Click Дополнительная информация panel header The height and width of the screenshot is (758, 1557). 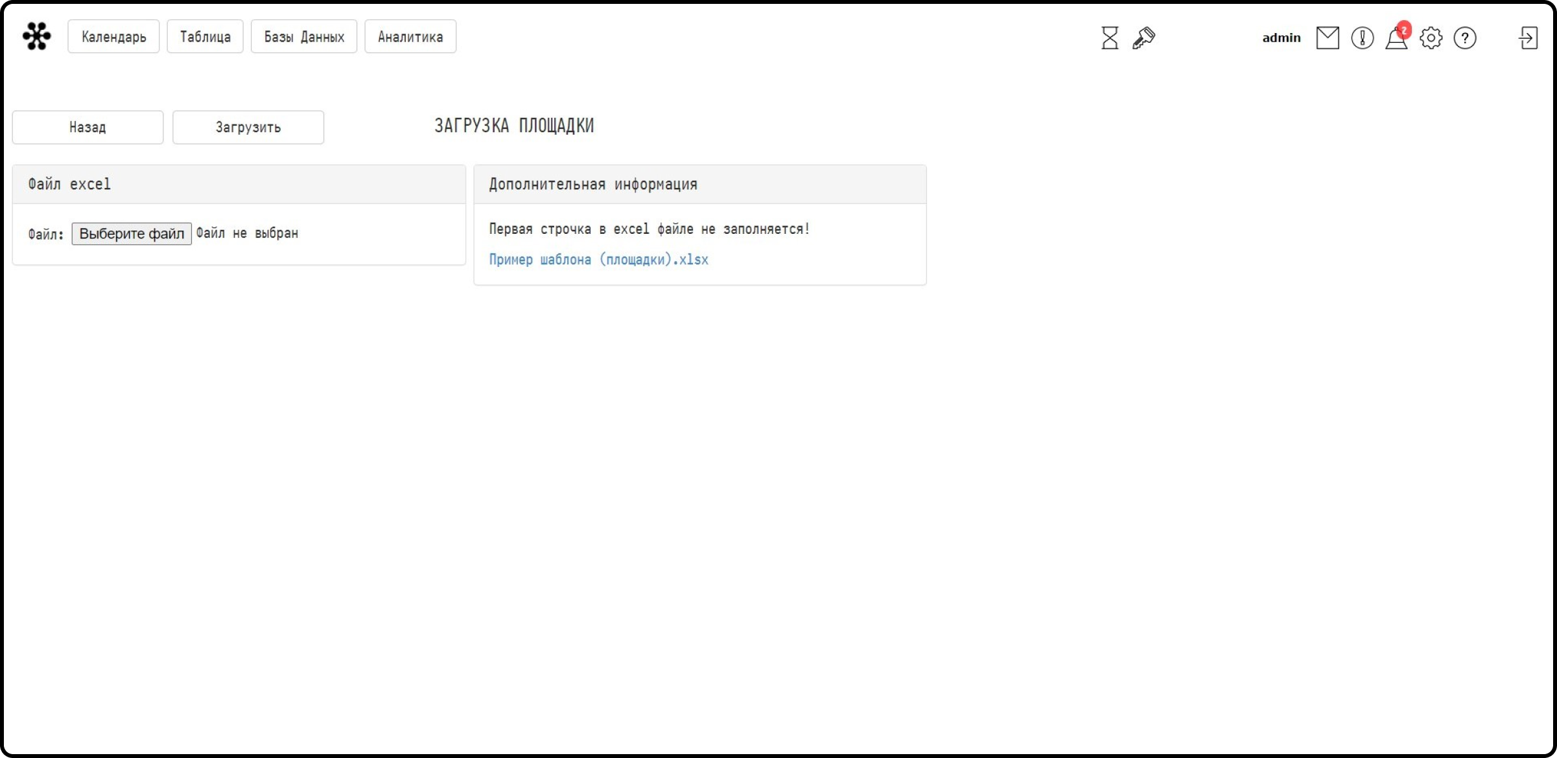(700, 185)
